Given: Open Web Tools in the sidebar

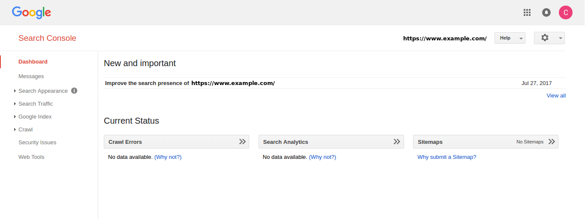Looking at the screenshot, I should (x=31, y=157).
